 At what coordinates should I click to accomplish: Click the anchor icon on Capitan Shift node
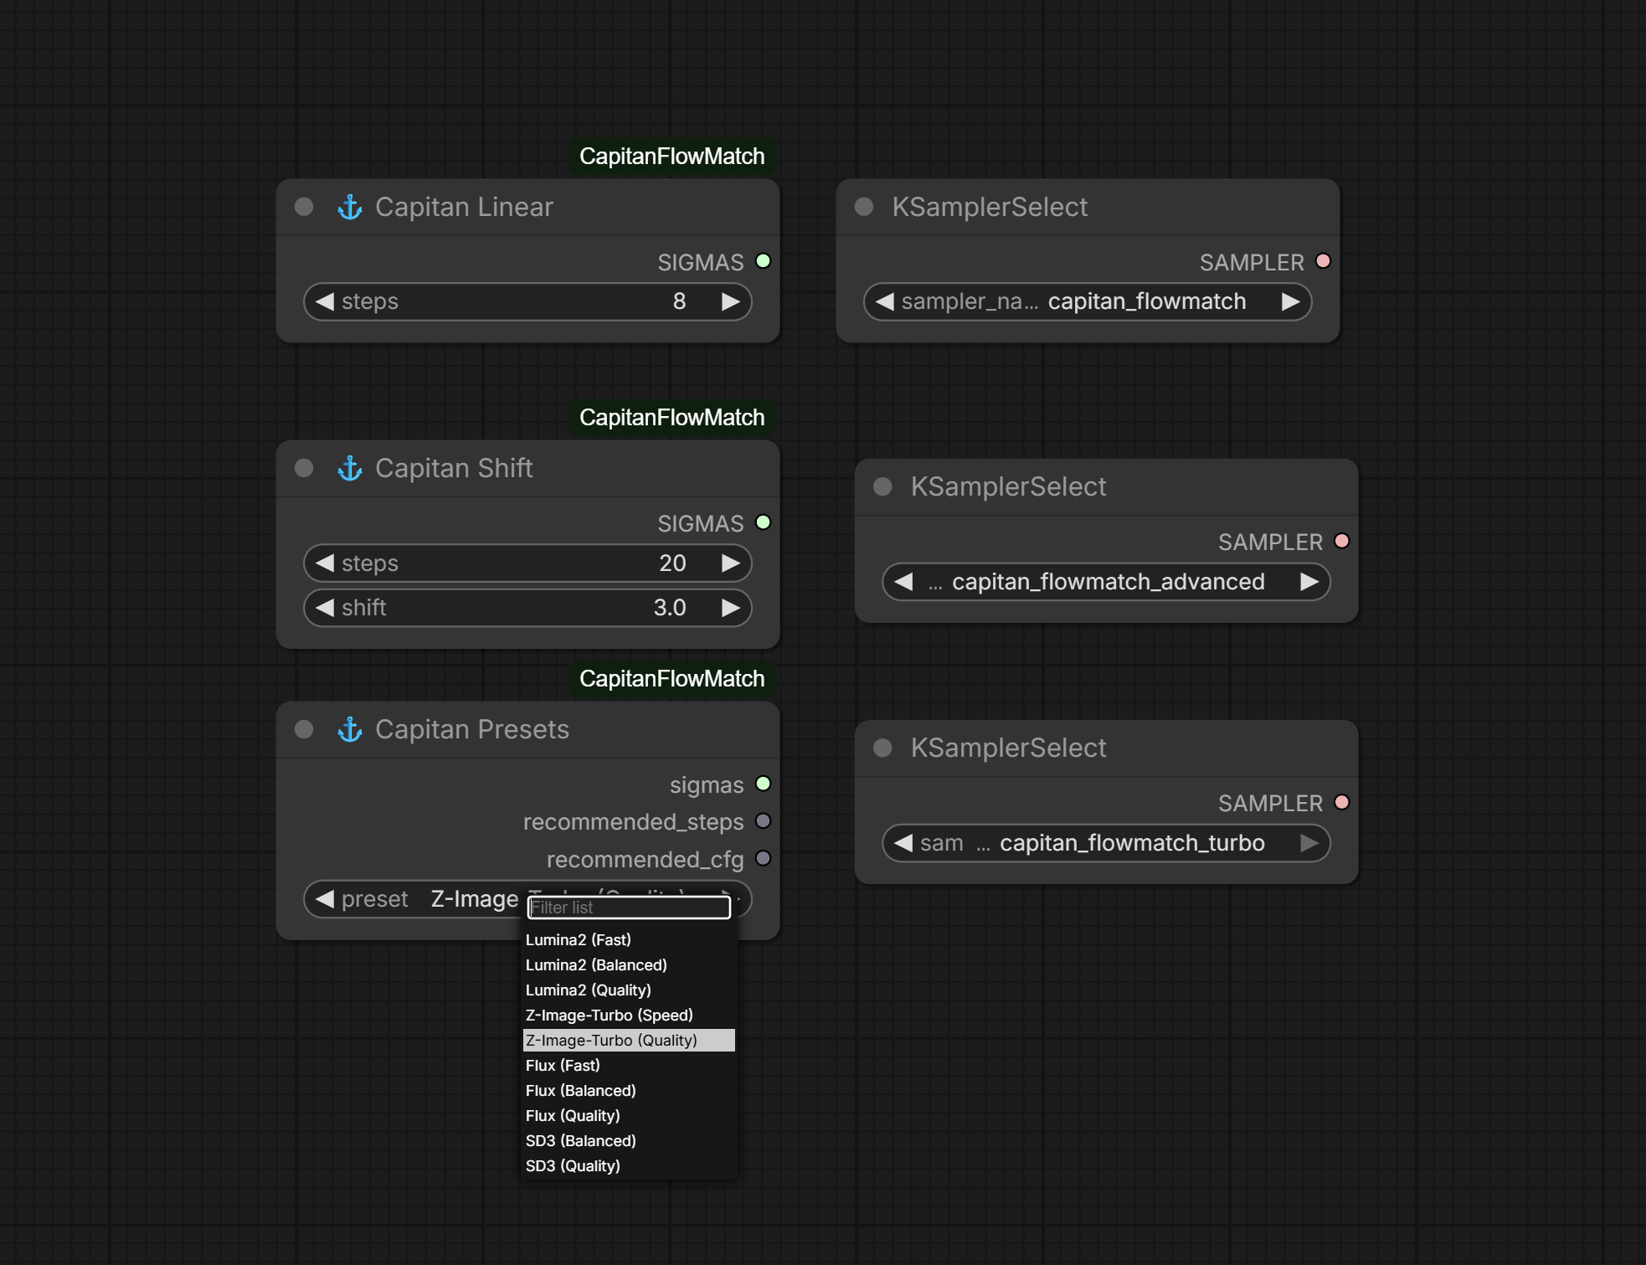[349, 468]
